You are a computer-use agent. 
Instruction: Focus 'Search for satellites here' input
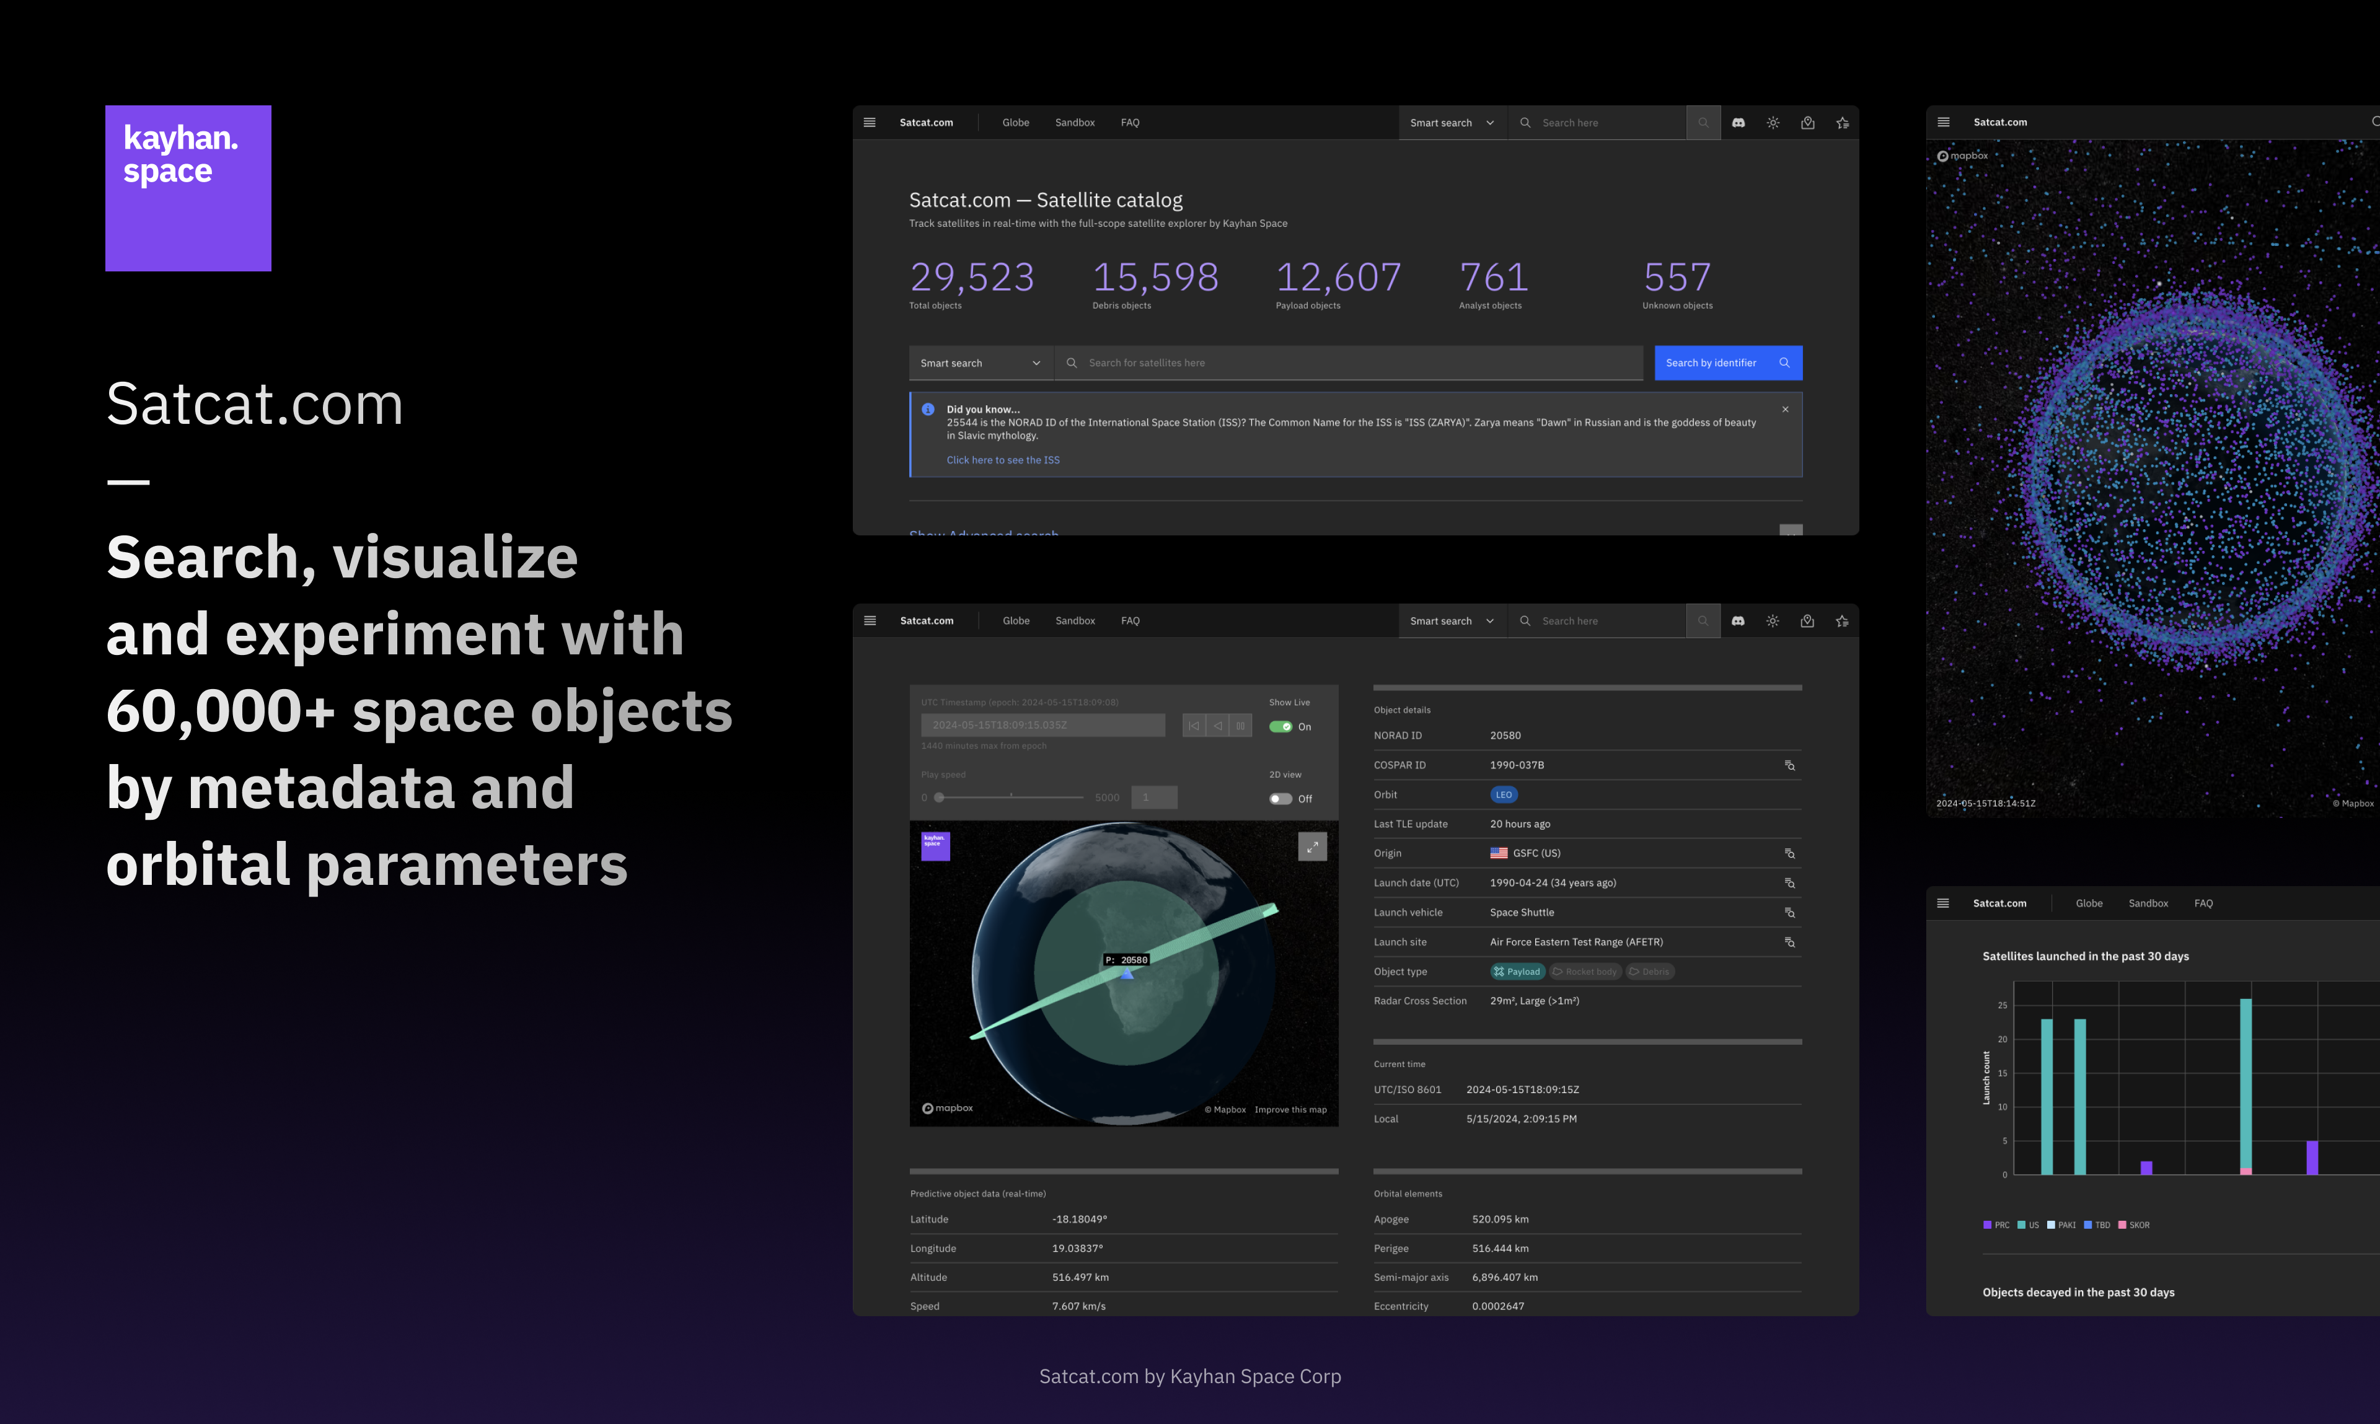[1348, 363]
